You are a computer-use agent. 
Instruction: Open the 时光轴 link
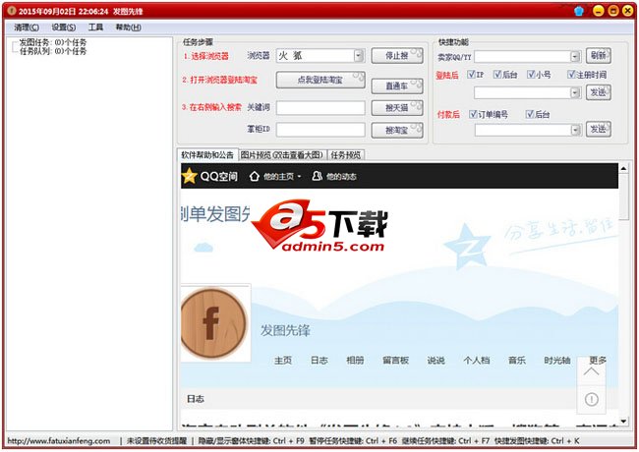(557, 360)
